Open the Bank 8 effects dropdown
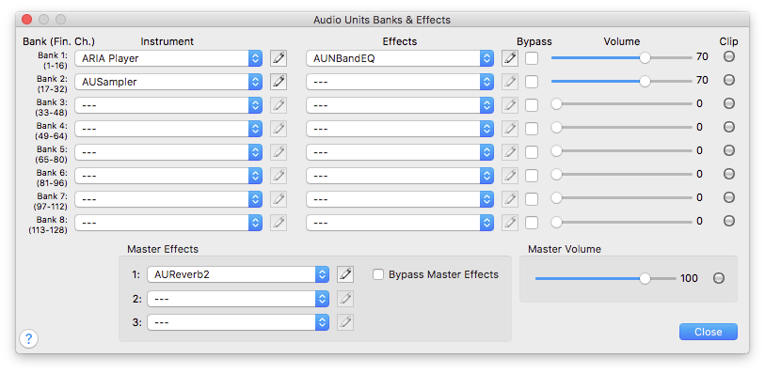The image size is (765, 373). click(400, 223)
